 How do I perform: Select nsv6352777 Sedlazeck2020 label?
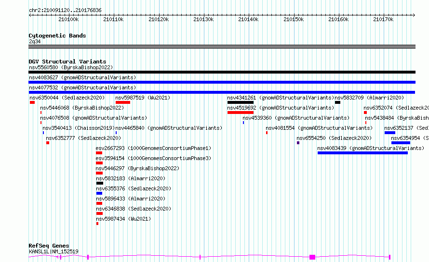click(x=83, y=138)
